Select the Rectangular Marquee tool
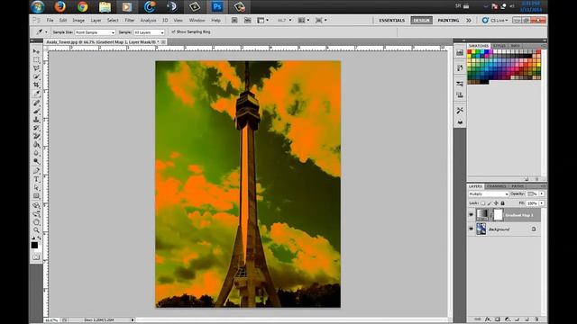Screen dimensions: 577x324 [36, 59]
